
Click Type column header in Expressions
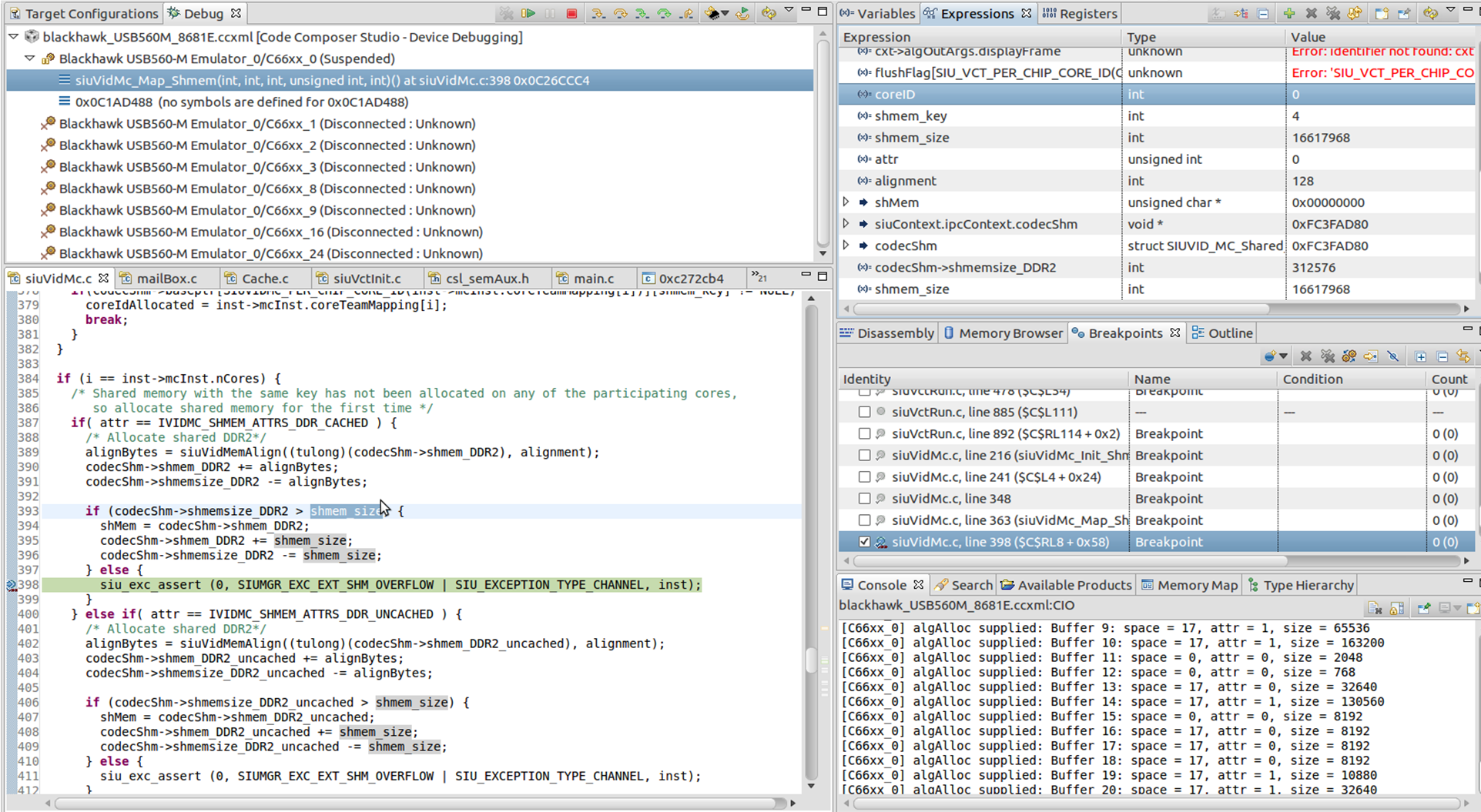point(1203,37)
